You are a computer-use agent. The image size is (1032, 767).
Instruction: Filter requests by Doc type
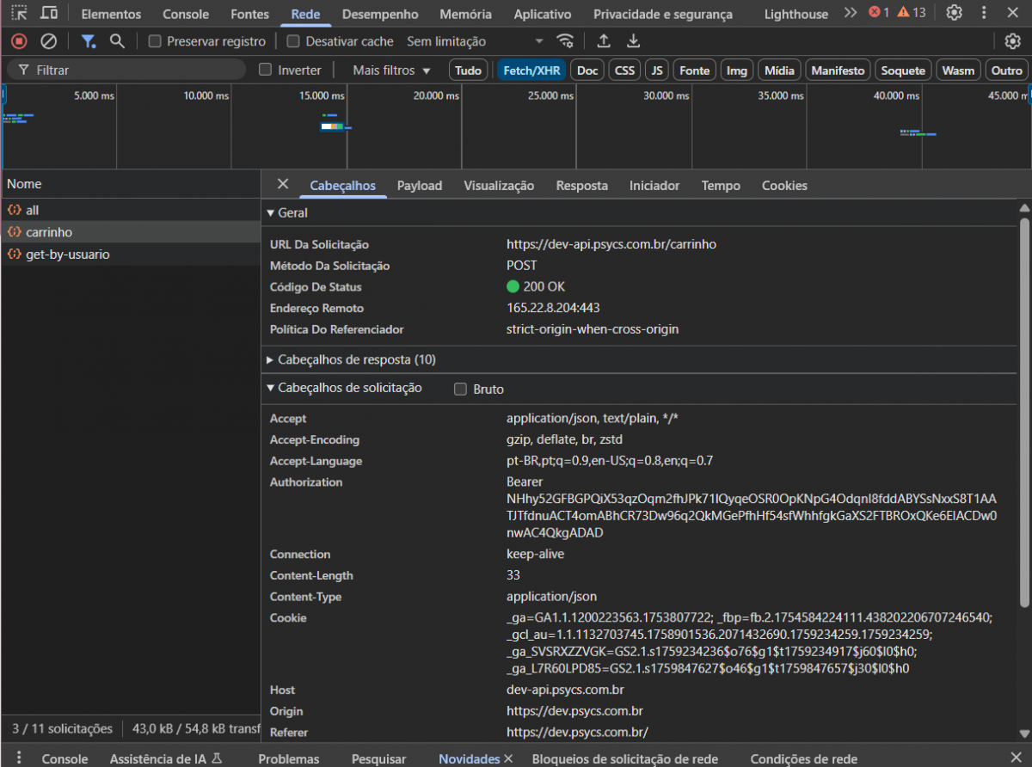pos(587,71)
